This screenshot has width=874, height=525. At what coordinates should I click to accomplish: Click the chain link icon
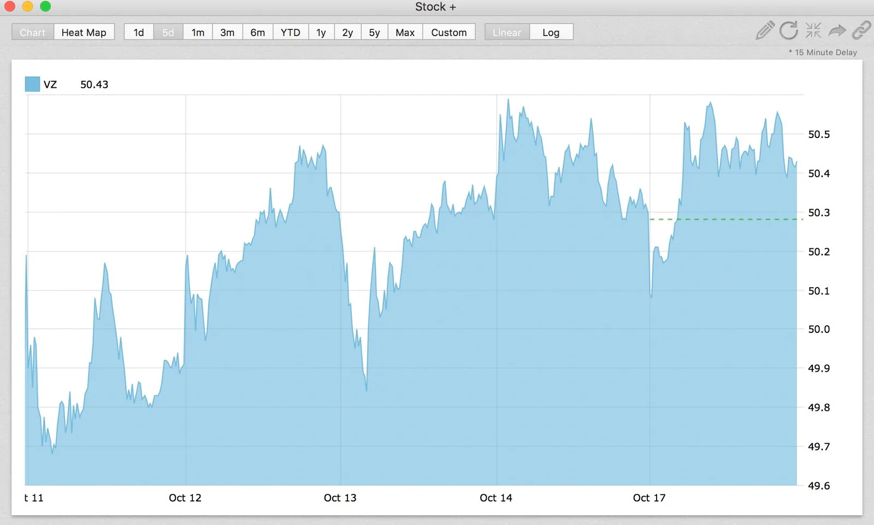861,31
